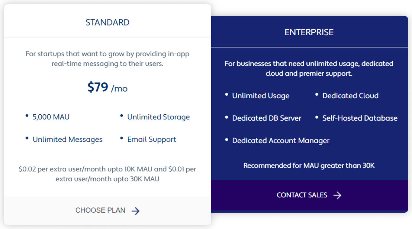Screen dimensions: 412x229
Task: Select the ENTERPRISE plan heading
Action: [x=309, y=32]
